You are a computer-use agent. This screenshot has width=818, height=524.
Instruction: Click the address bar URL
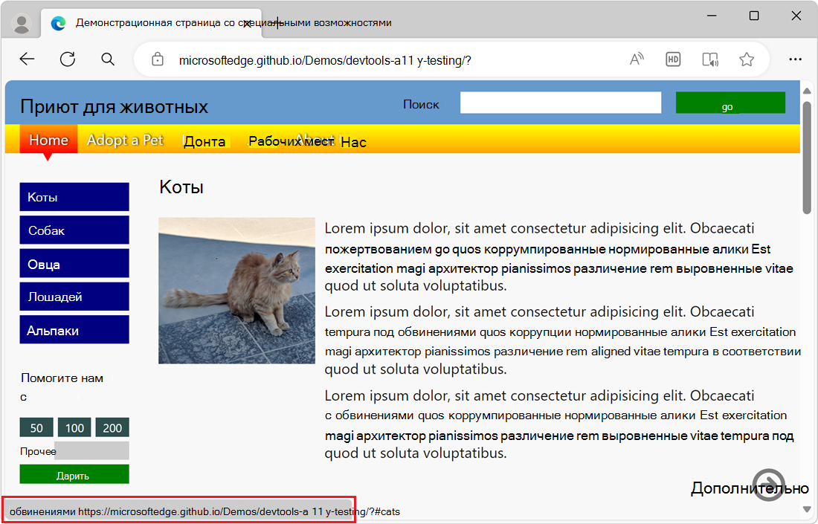pos(324,60)
